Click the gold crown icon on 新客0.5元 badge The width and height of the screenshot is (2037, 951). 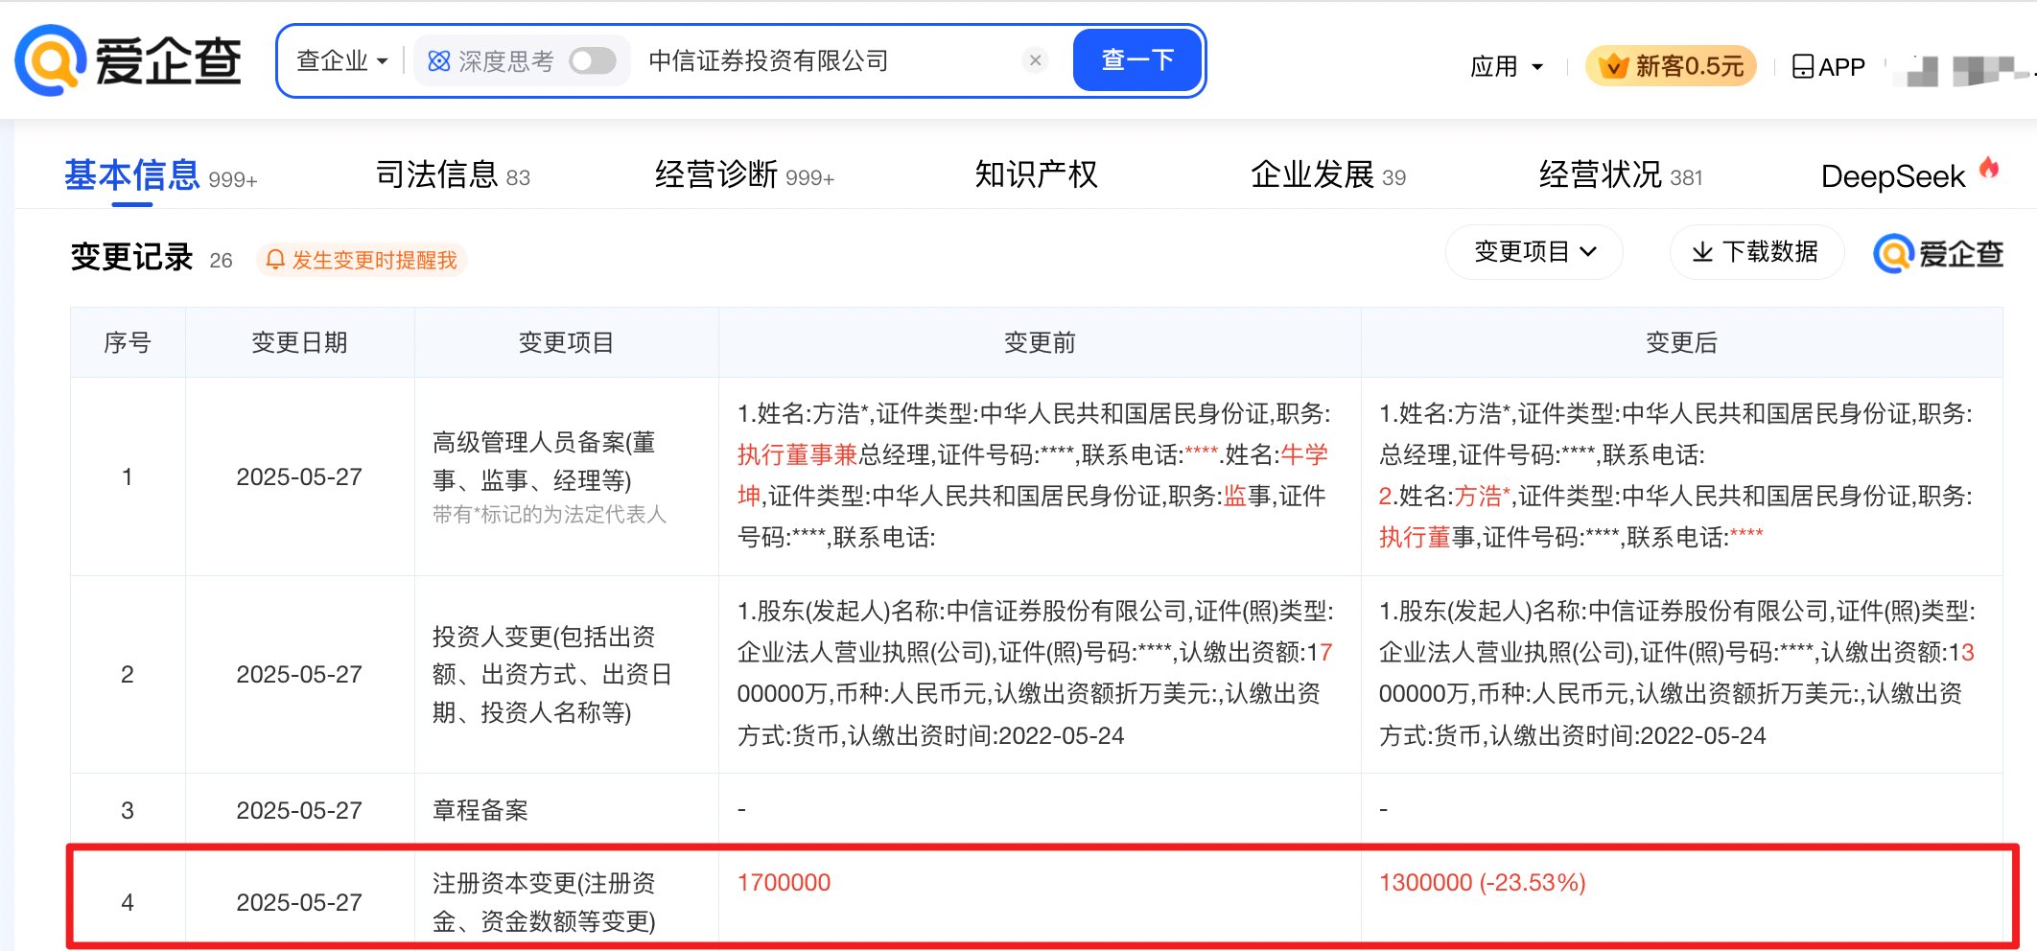click(1614, 65)
